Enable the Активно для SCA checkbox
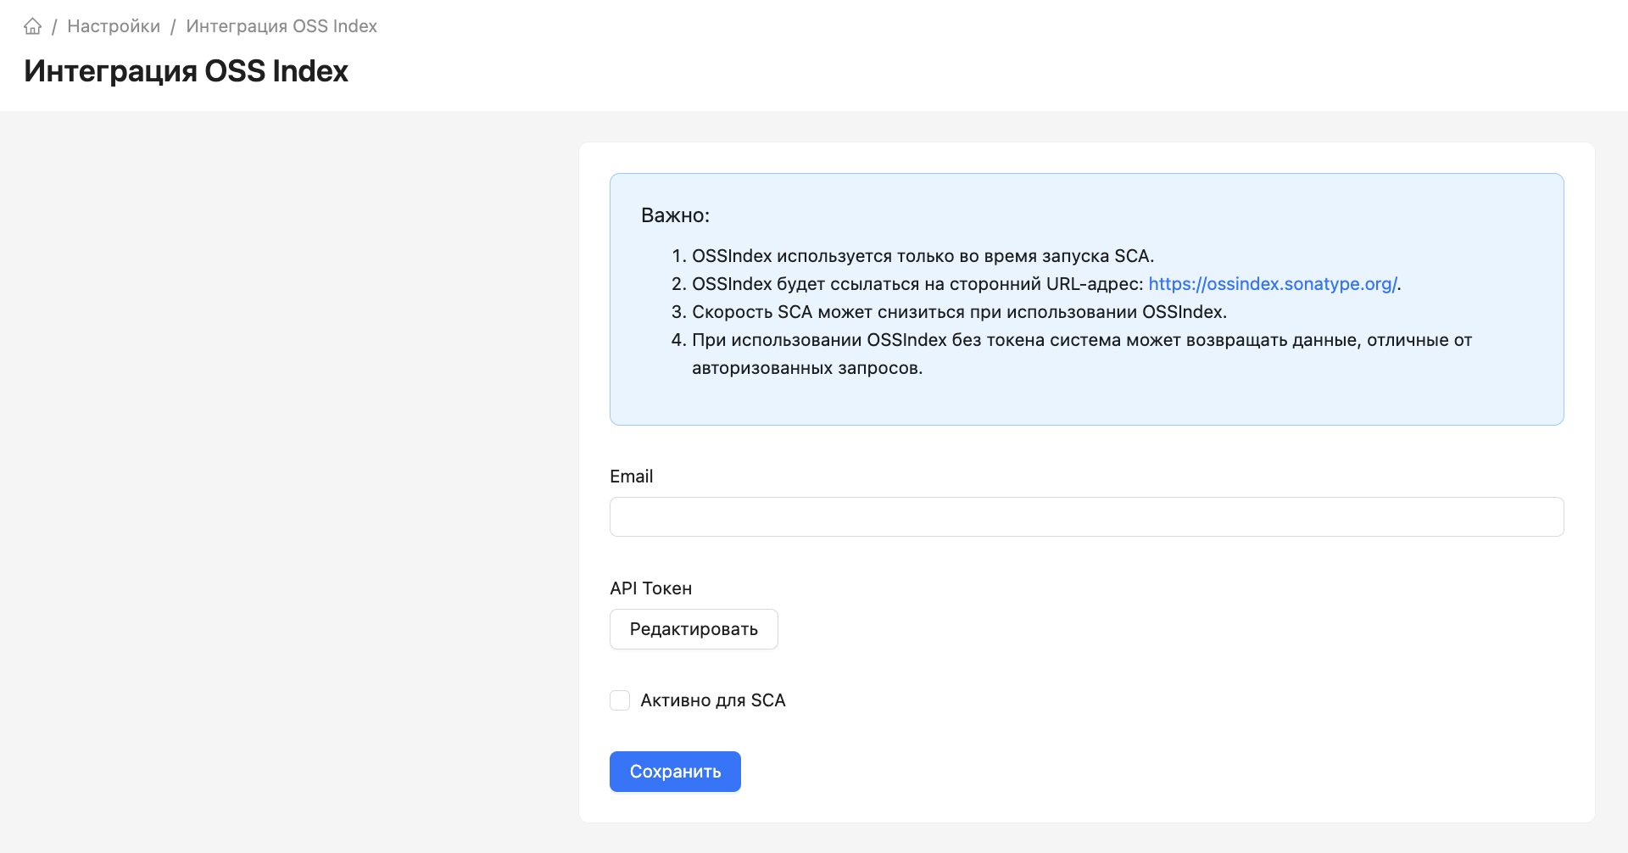 (620, 700)
